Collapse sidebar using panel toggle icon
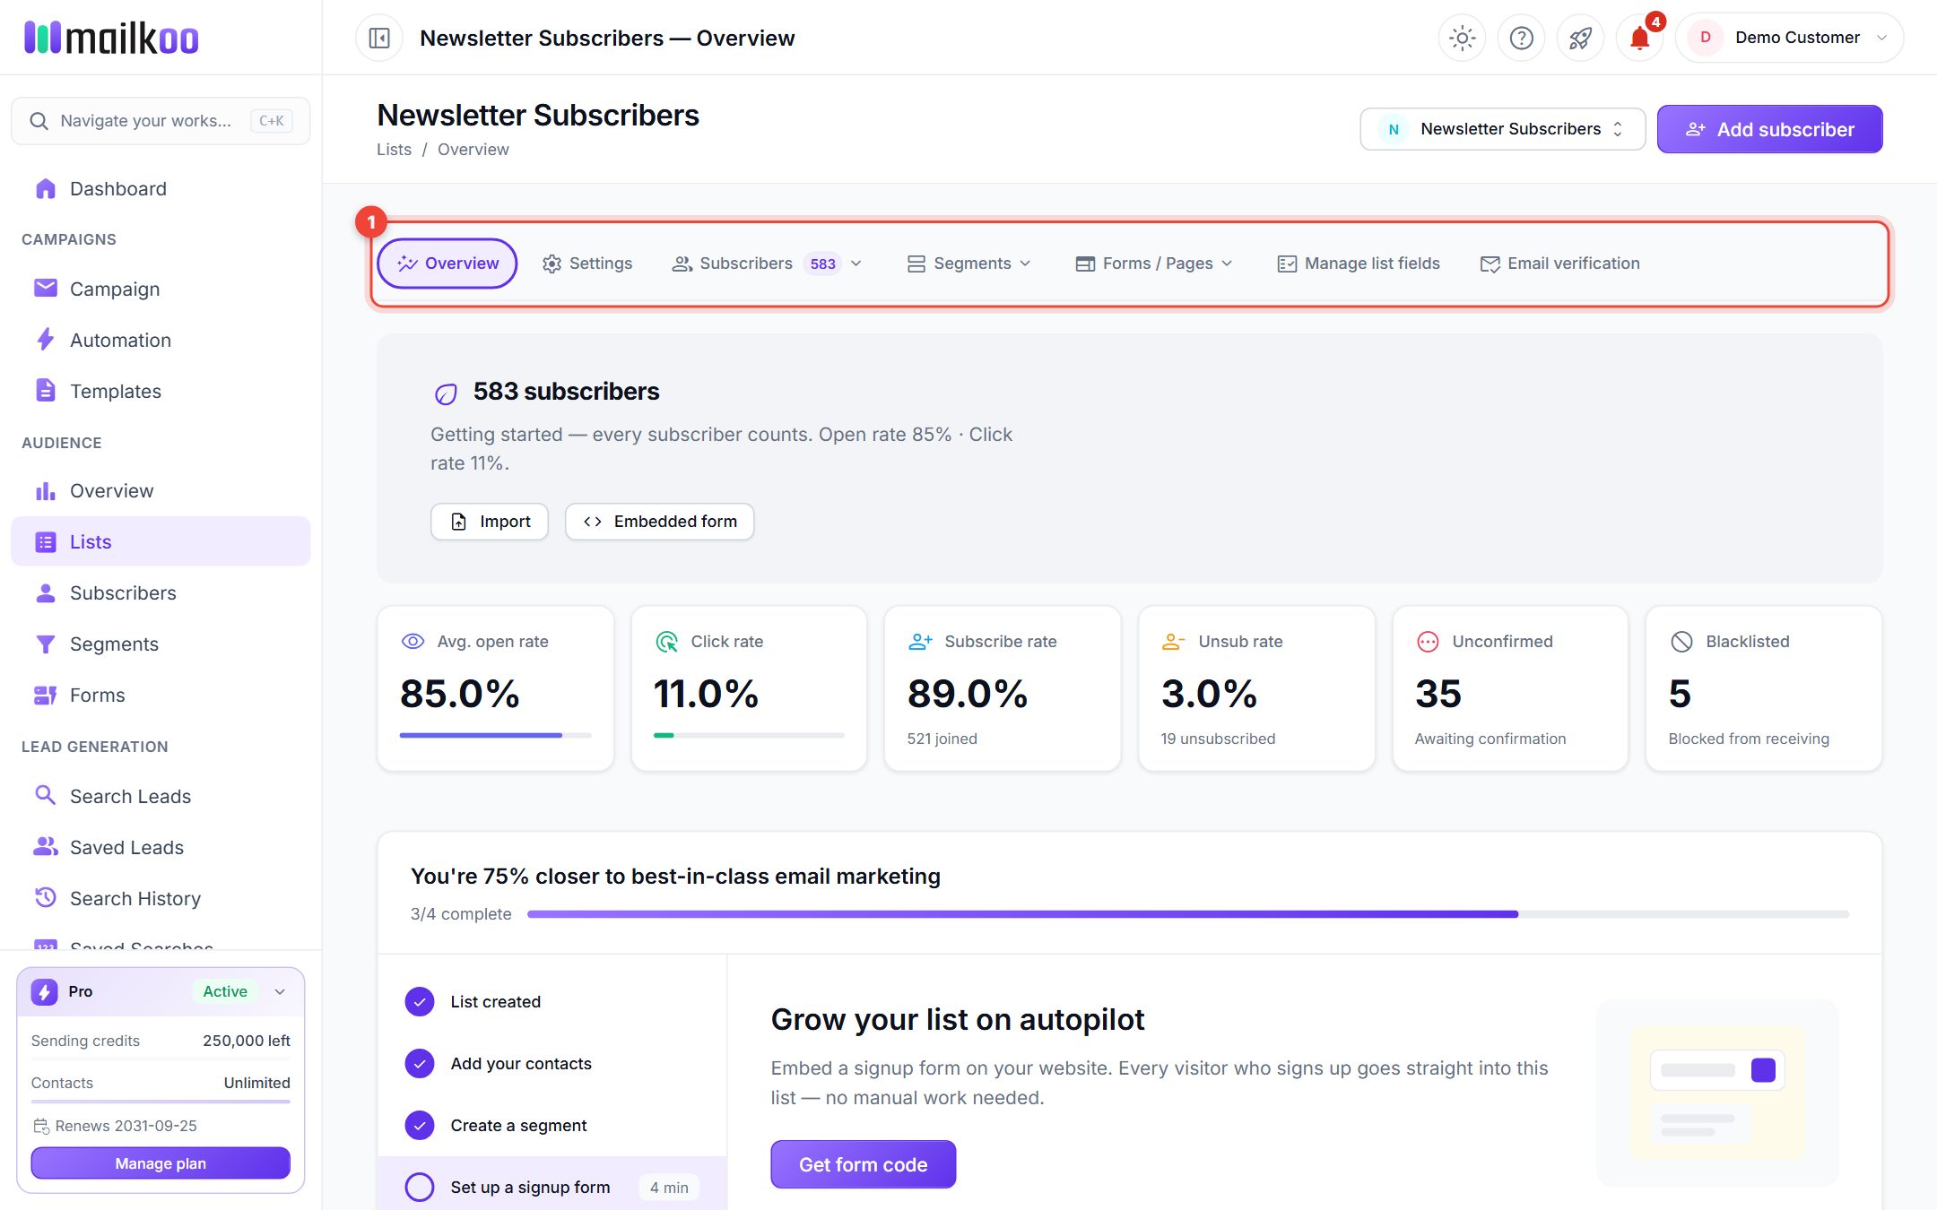Screen dimensions: 1937x1210 pos(379,38)
